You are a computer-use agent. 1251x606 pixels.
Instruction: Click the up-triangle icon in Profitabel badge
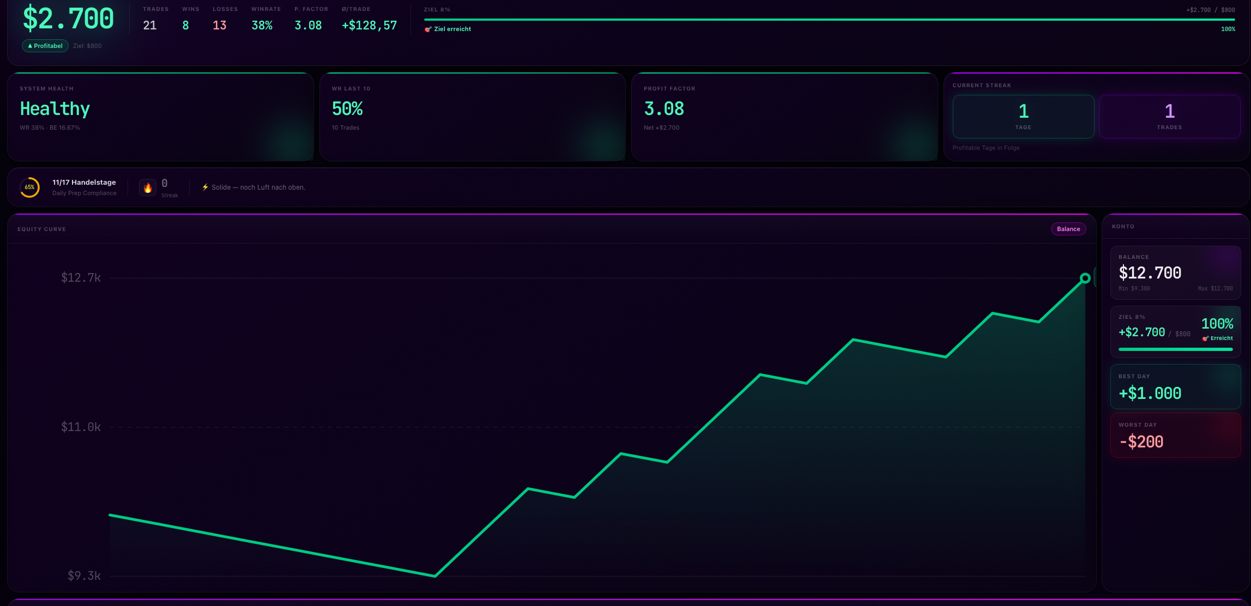[30, 46]
